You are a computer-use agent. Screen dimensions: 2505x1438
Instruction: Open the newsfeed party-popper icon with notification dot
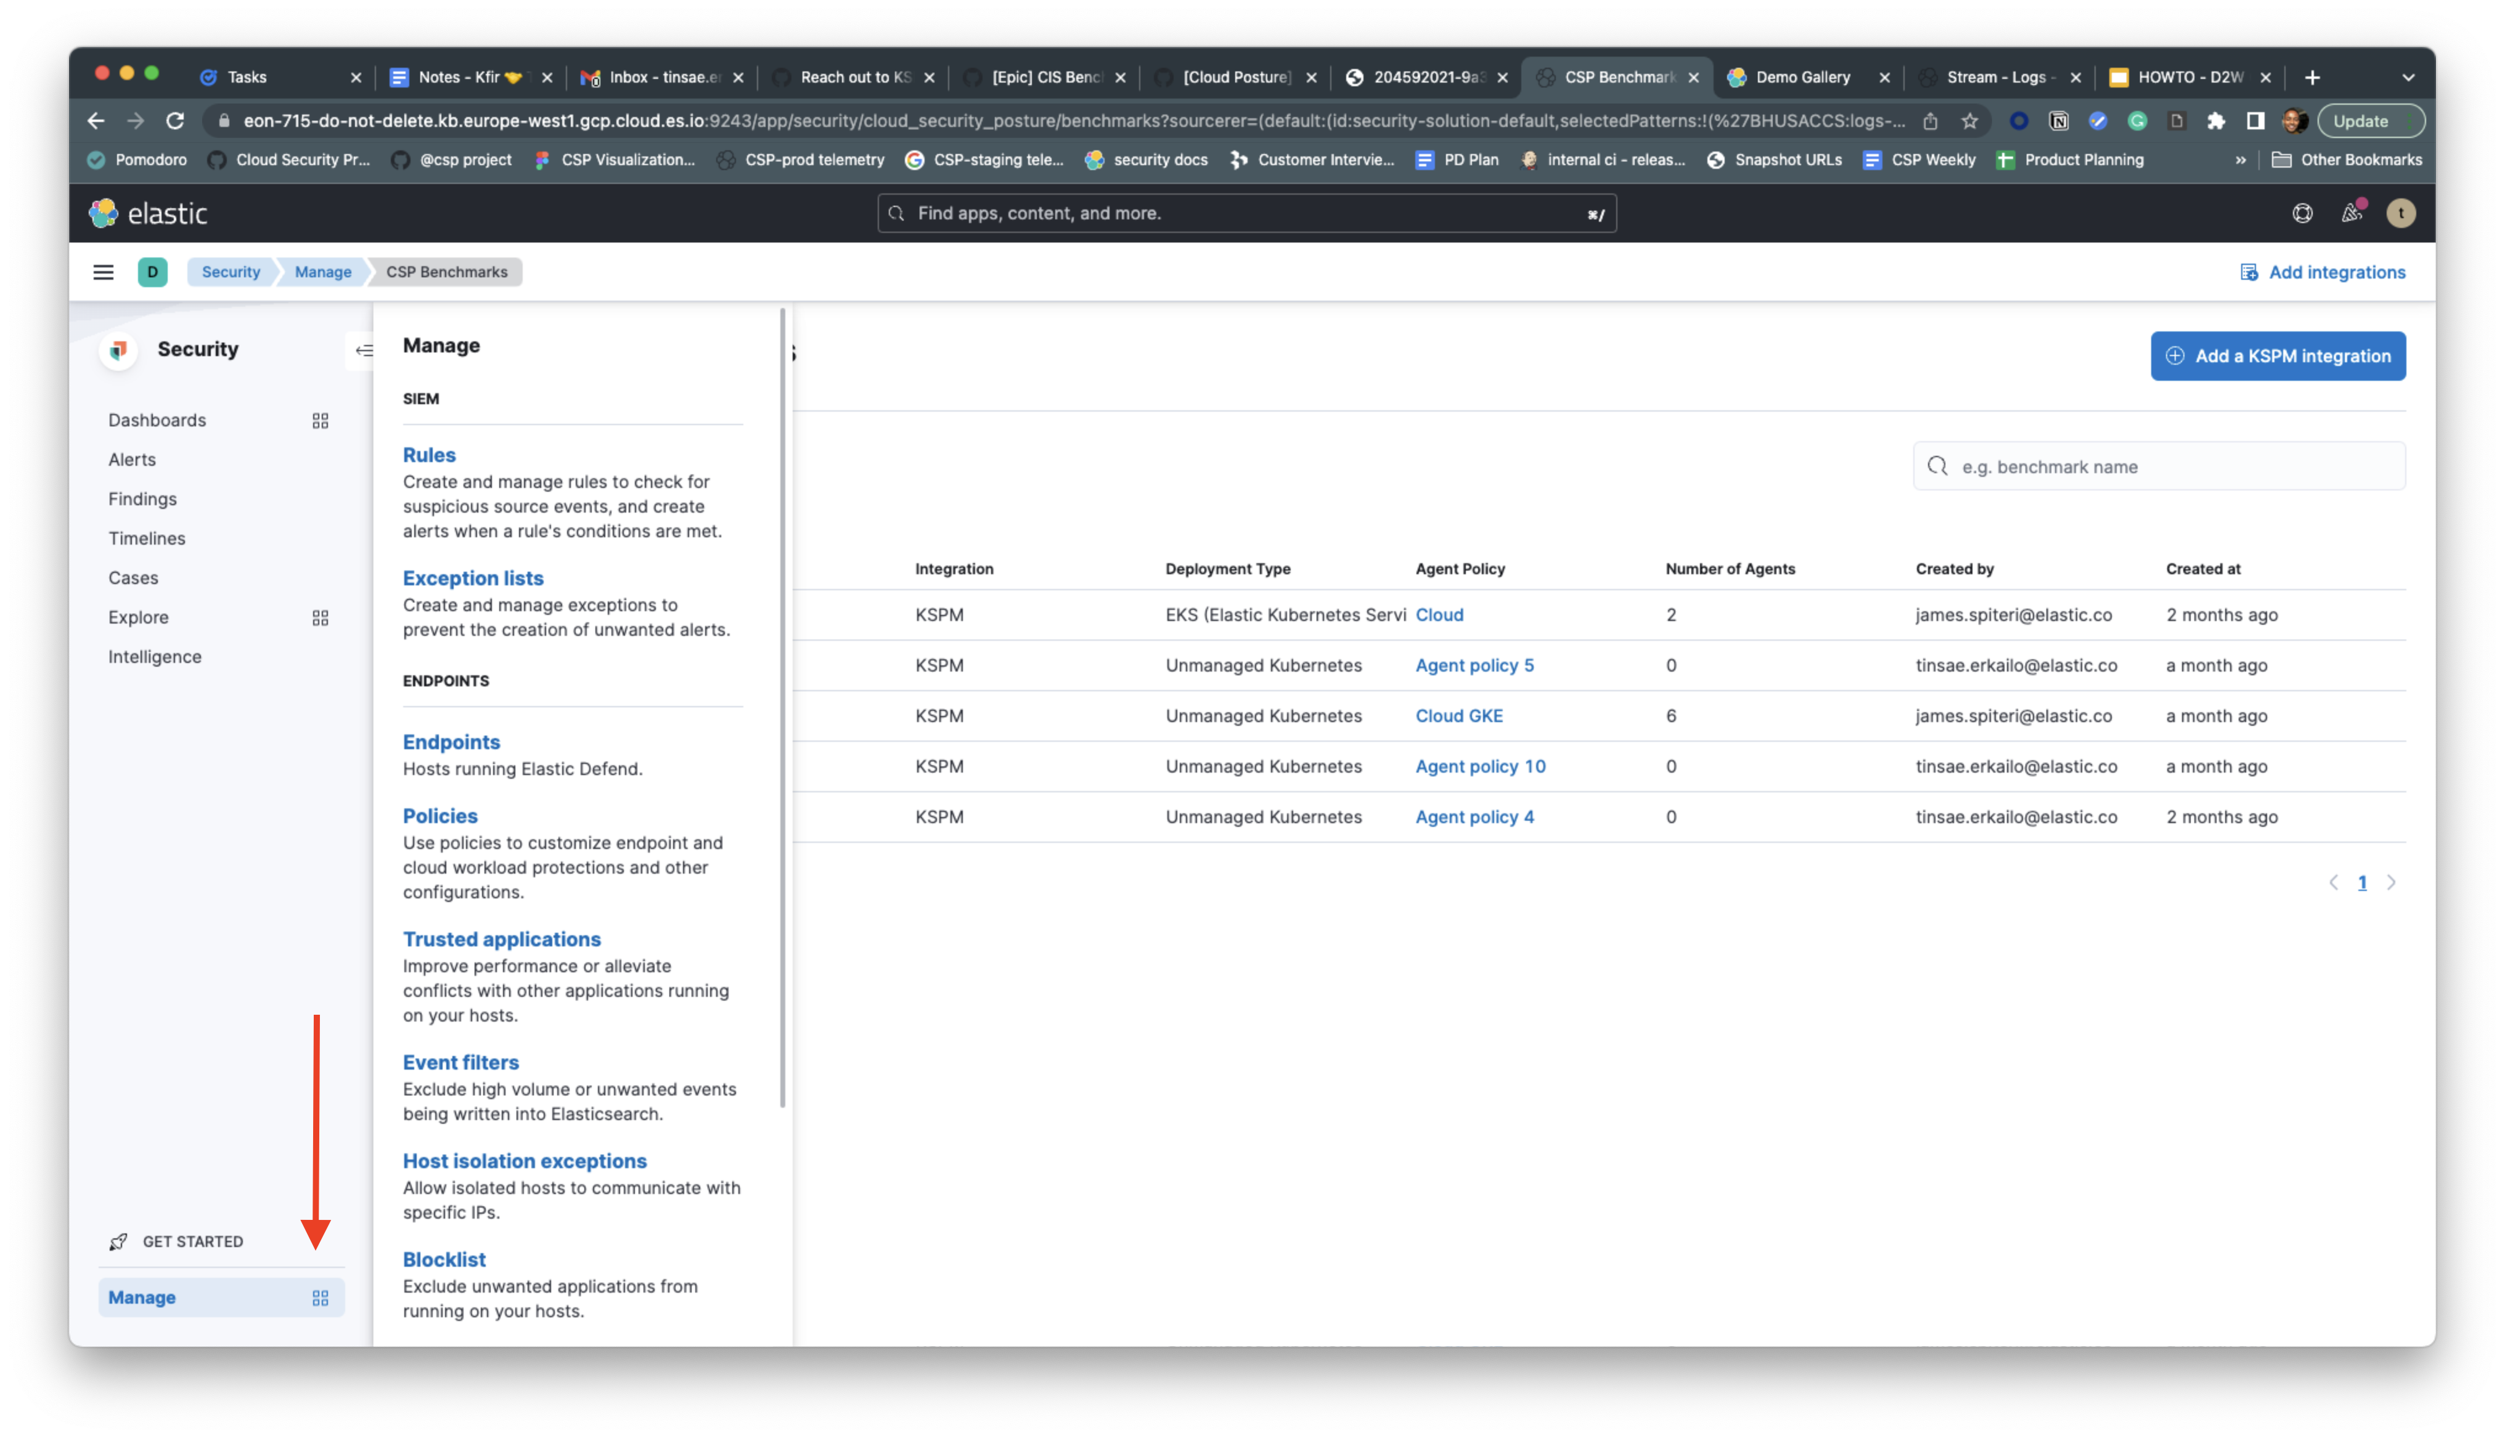click(x=2352, y=213)
